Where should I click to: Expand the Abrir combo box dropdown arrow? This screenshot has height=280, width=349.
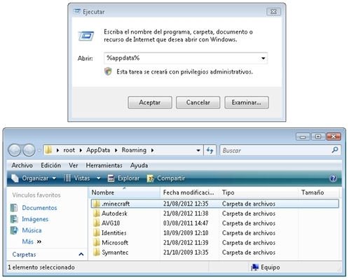pyautogui.click(x=263, y=58)
